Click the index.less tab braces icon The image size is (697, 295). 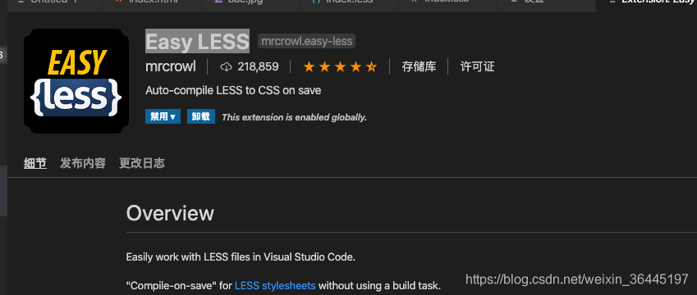coord(317,2)
